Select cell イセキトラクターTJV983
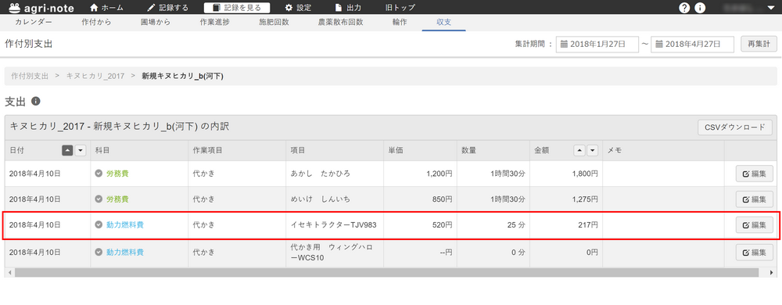Image resolution: width=782 pixels, height=305 pixels. [x=334, y=224]
